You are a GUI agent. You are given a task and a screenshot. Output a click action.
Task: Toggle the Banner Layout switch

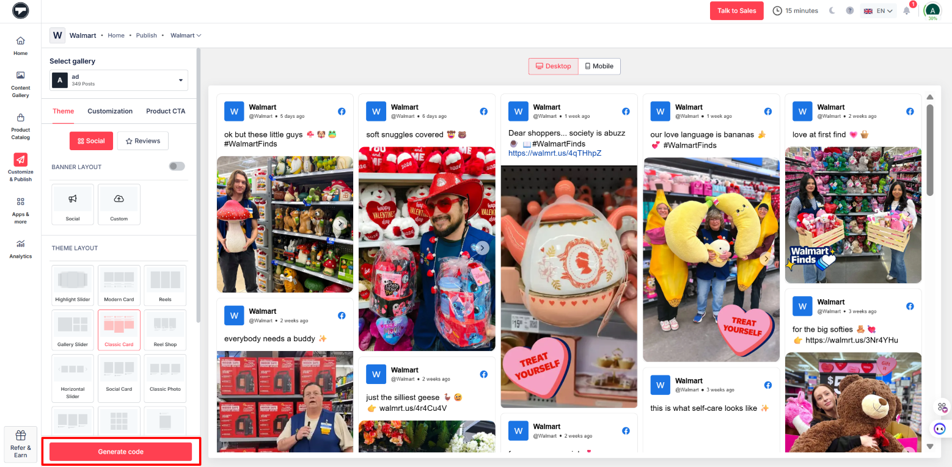pyautogui.click(x=177, y=166)
